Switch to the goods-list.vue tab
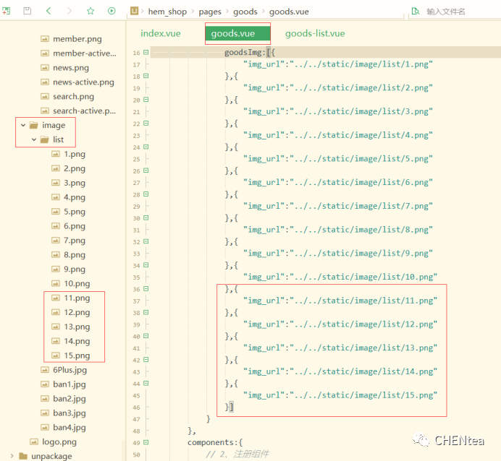This screenshot has width=501, height=461. click(315, 33)
